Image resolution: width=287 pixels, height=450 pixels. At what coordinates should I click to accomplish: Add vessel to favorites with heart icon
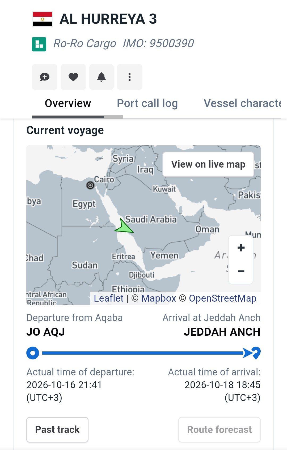click(x=73, y=77)
